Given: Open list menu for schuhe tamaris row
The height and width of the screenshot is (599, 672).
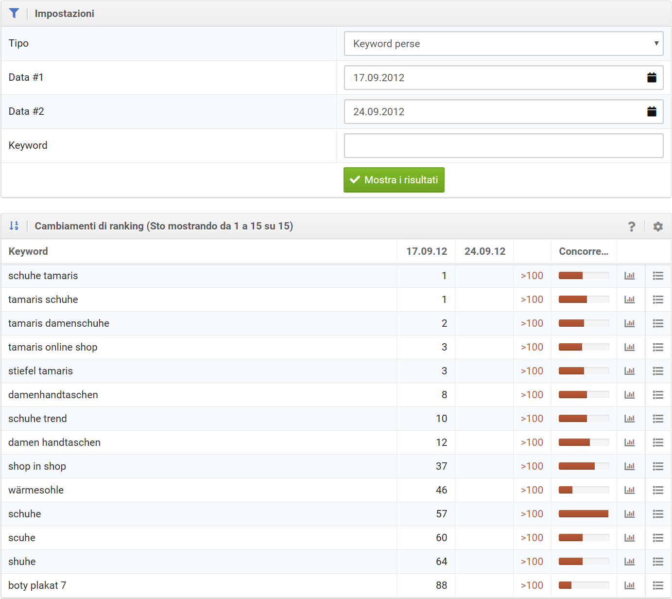Looking at the screenshot, I should point(658,276).
